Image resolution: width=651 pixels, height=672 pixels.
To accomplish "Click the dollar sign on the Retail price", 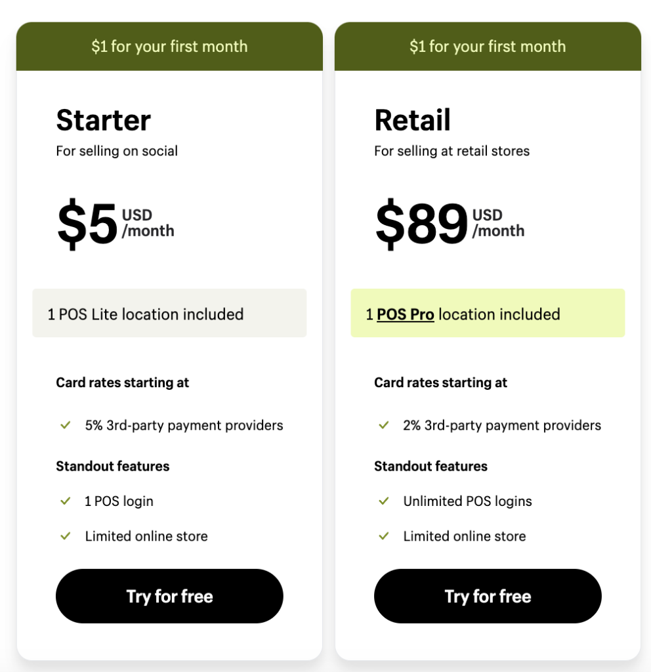I will (x=389, y=223).
